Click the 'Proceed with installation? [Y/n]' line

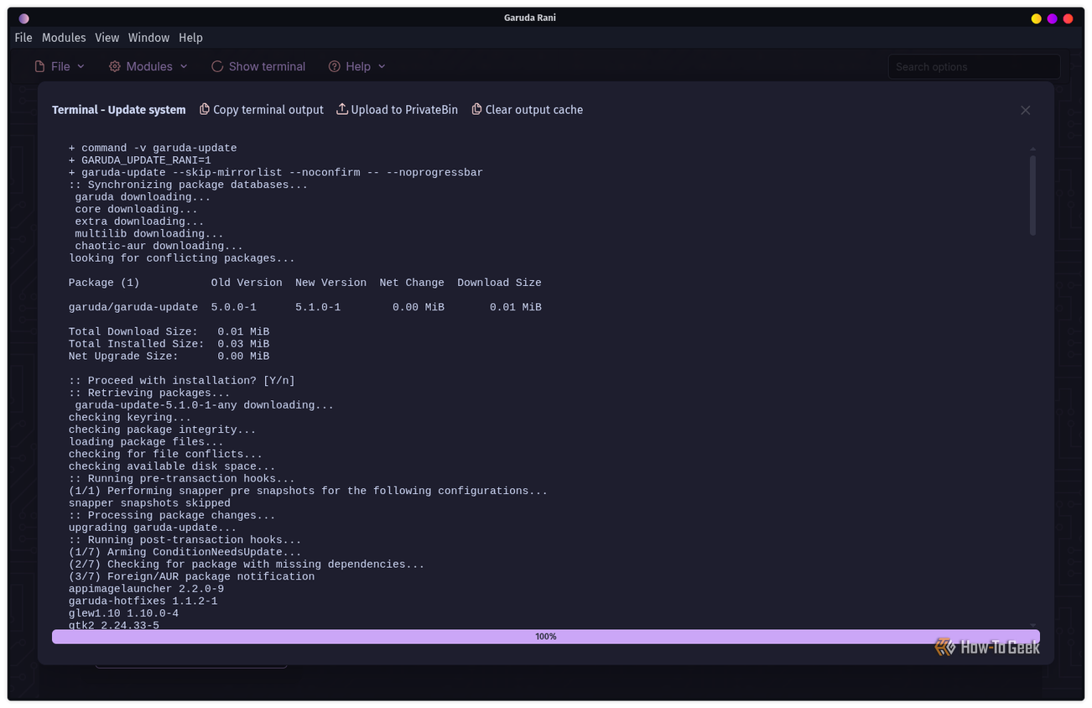point(182,381)
